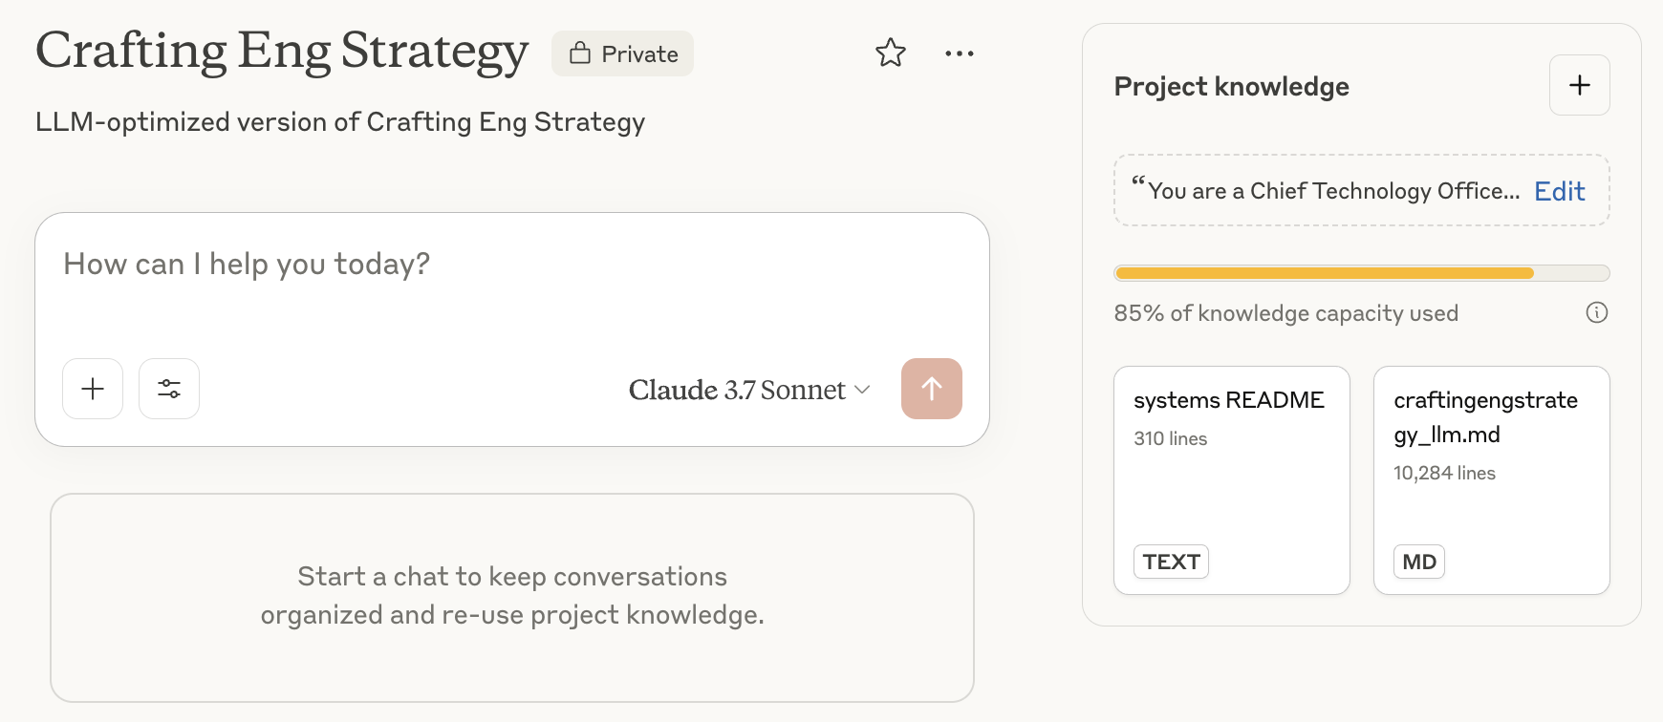The image size is (1663, 722).
Task: Open the Claude 3.7 Sonnet model dropdown
Action: 749,390
